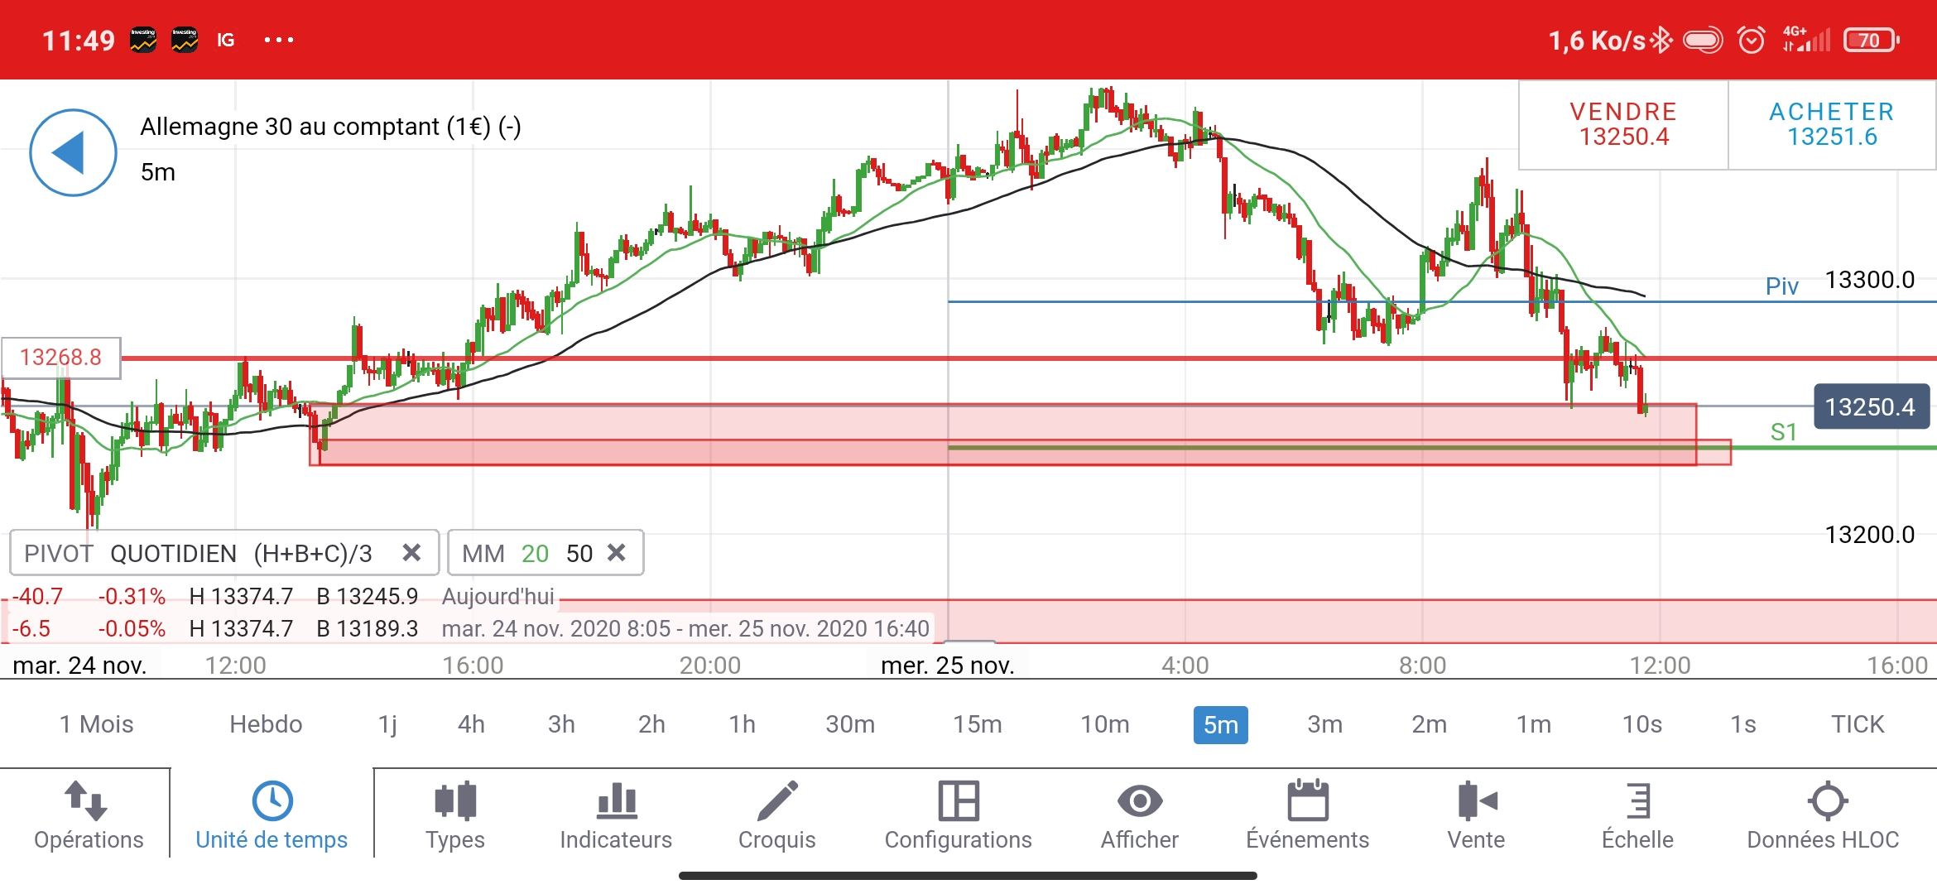This screenshot has height=894, width=1937.
Task: Toggle the Afficher eye visibility
Action: [x=1139, y=801]
